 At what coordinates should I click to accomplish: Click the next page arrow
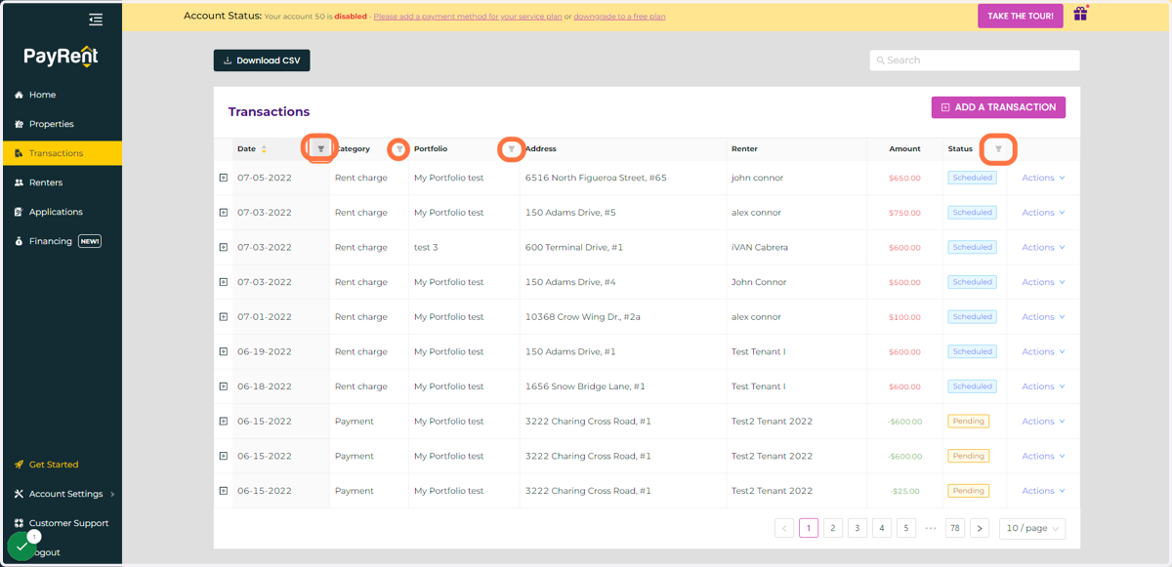coord(980,528)
